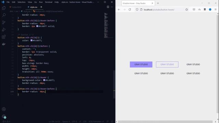Click the #9c88ff swatch on the border line
This screenshot has height=123, width=219.
37,26
